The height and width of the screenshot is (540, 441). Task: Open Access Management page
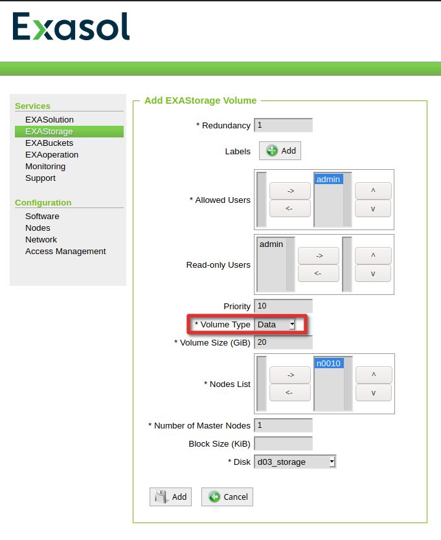tap(65, 252)
